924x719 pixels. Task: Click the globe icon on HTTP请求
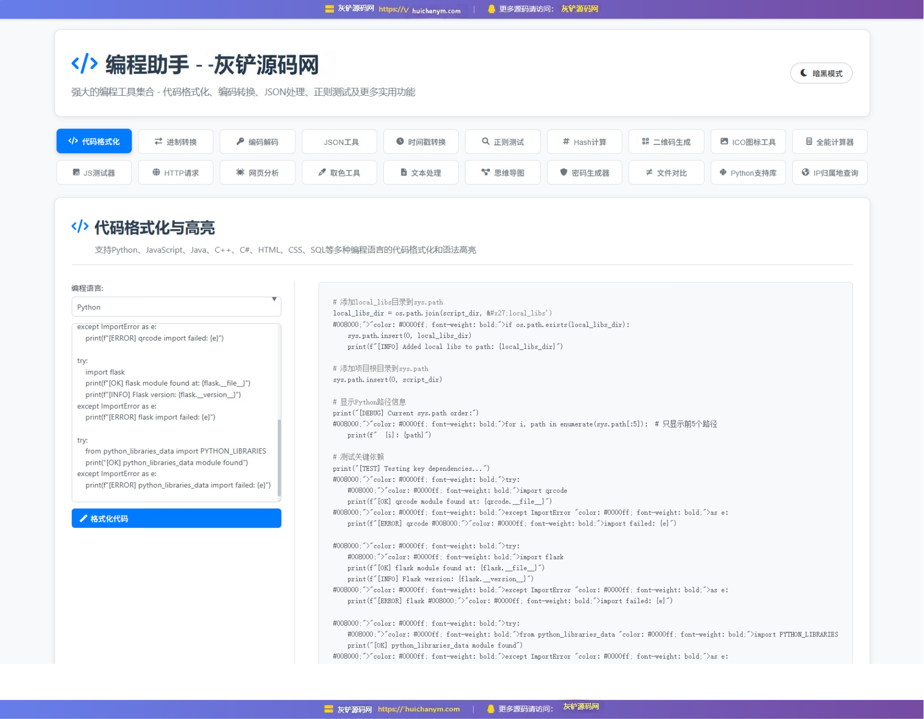[156, 172]
